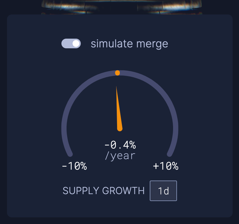
Task: Click the +10% gauge maximum label
Action: (166, 166)
